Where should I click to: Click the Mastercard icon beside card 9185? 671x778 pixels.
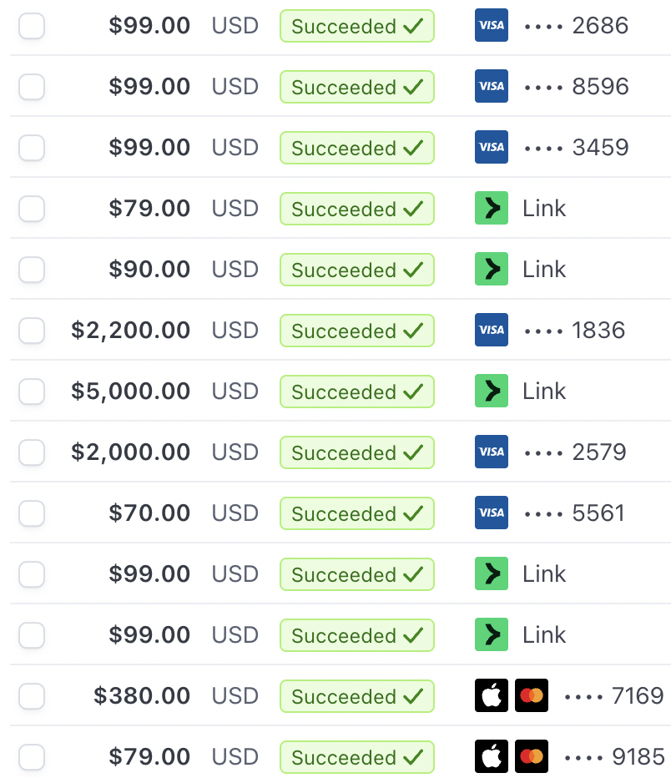[531, 756]
